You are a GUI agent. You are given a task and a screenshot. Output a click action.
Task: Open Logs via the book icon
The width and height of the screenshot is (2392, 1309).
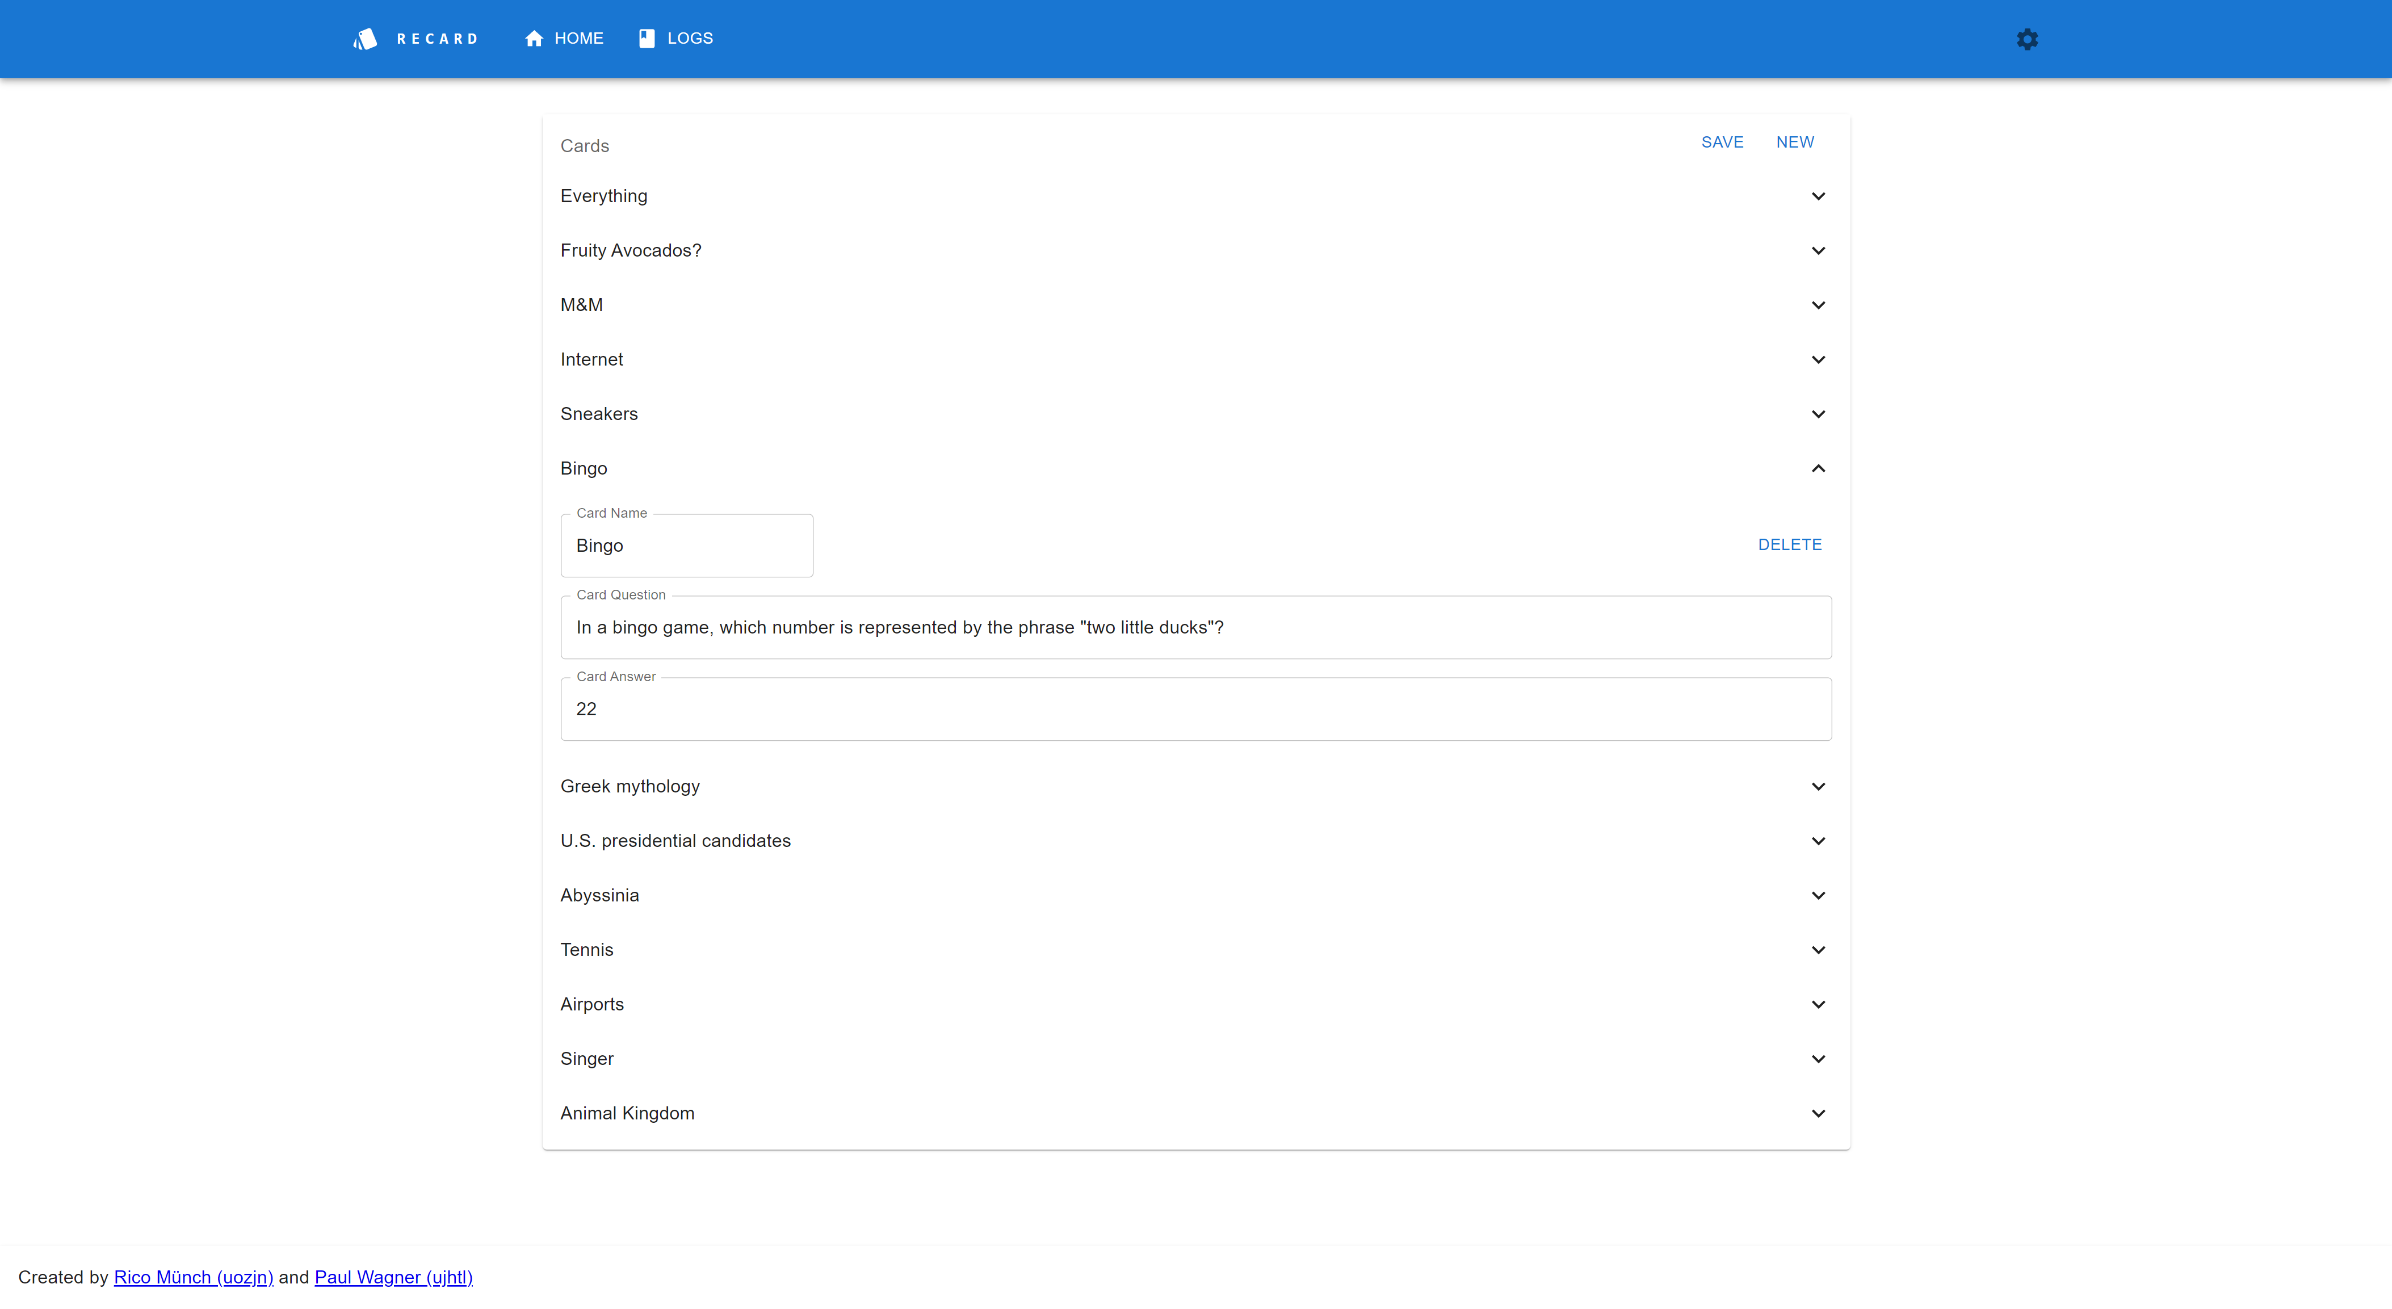point(648,38)
